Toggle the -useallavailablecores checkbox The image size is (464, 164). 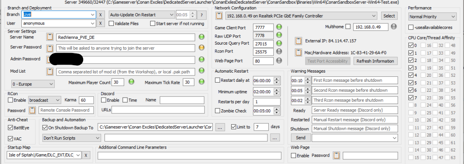pos(411,27)
